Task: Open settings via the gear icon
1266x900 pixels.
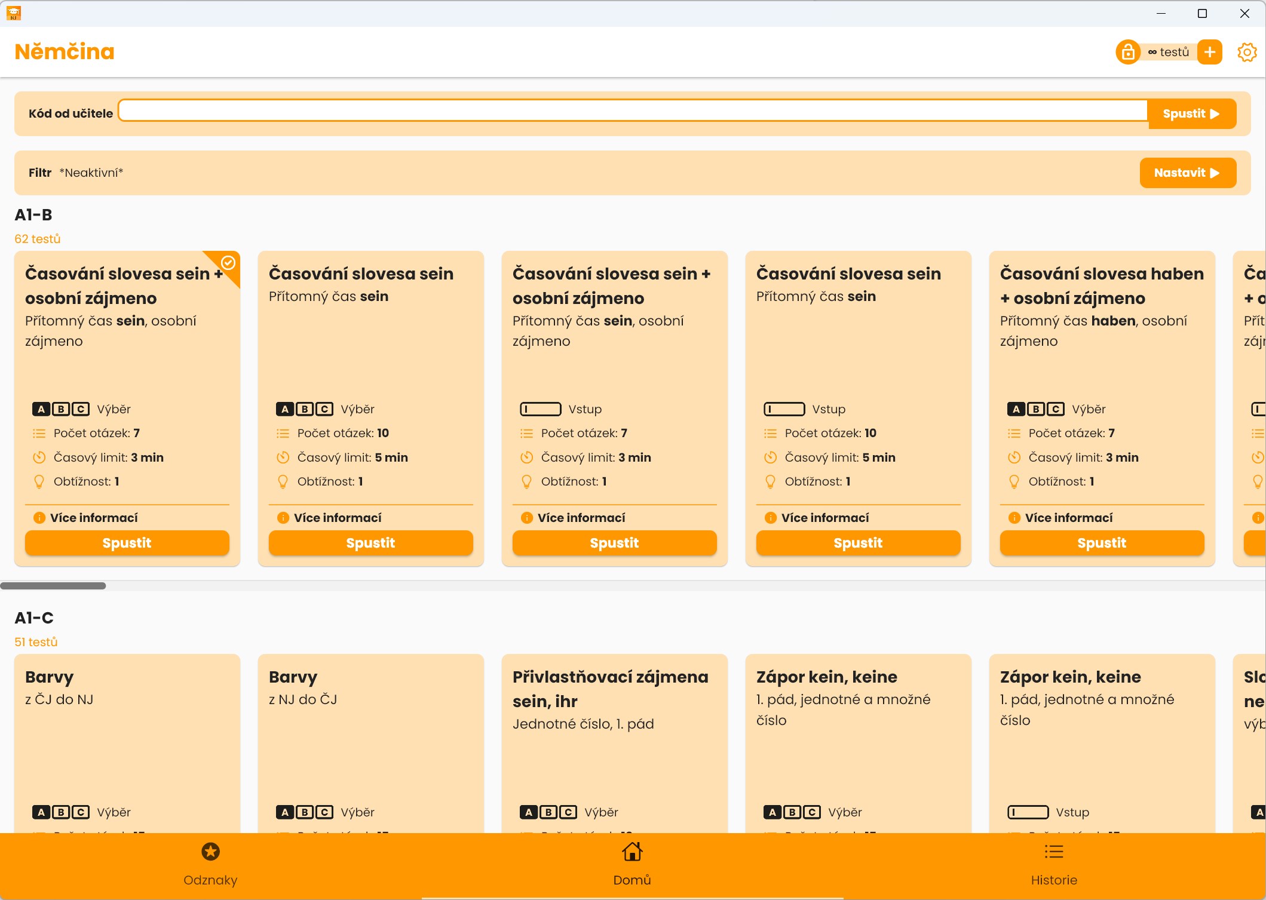Action: [1246, 52]
